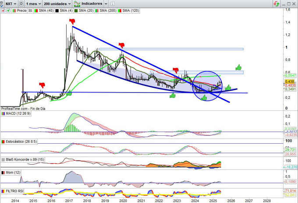
Task: Click the 2028 label on the time axis
Action: pyautogui.click(x=267, y=201)
